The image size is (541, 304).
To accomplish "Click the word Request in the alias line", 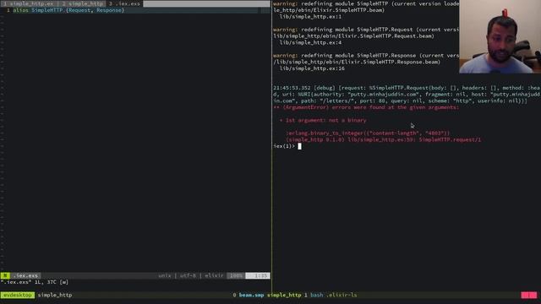I will 79,10.
